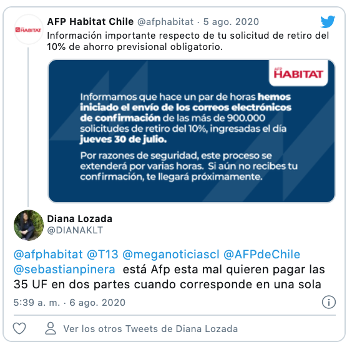Open the @meganoticiascl mention
347x347 pixels.
171,254
